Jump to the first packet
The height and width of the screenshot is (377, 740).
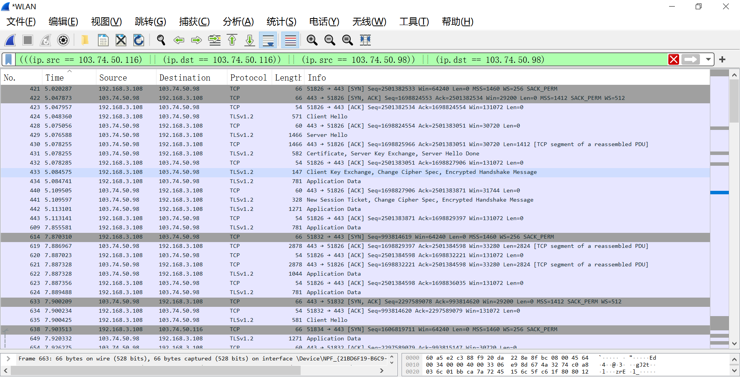pos(232,40)
